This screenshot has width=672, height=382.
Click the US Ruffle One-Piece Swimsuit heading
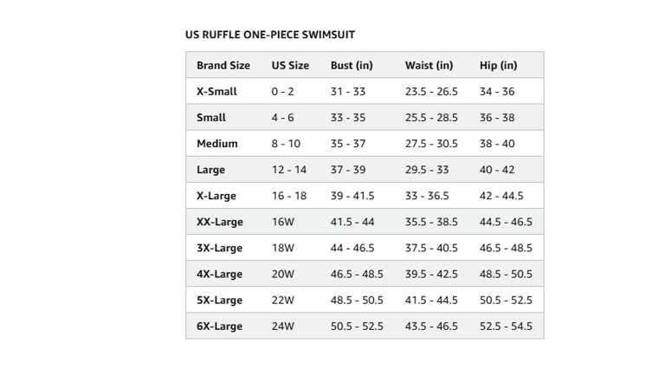270,35
